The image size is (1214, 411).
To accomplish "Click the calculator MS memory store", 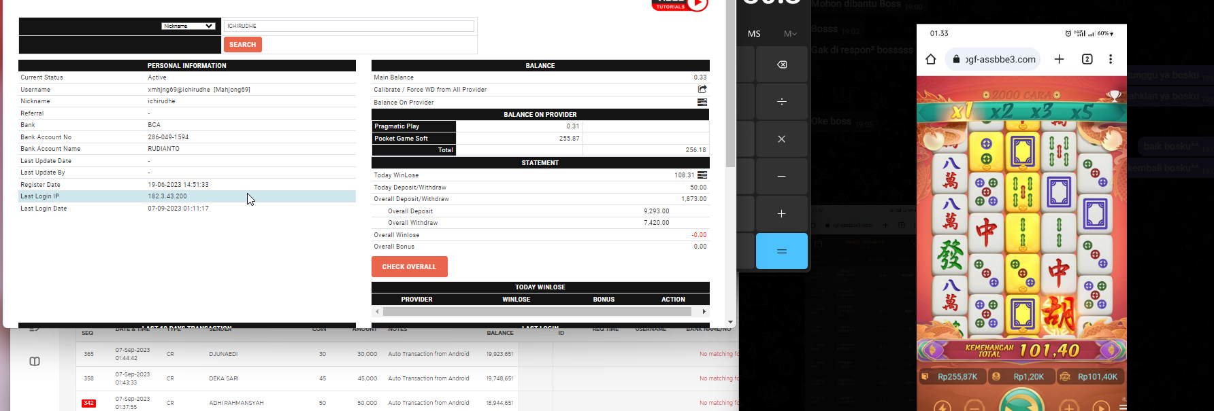I will 754,34.
